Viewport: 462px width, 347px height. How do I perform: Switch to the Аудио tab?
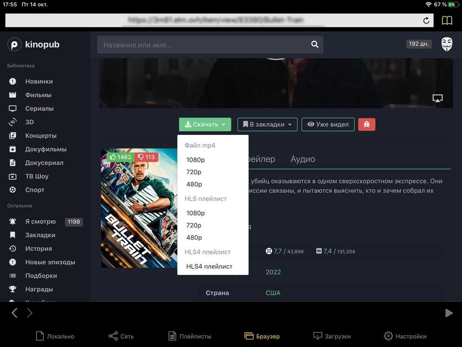tap(303, 159)
